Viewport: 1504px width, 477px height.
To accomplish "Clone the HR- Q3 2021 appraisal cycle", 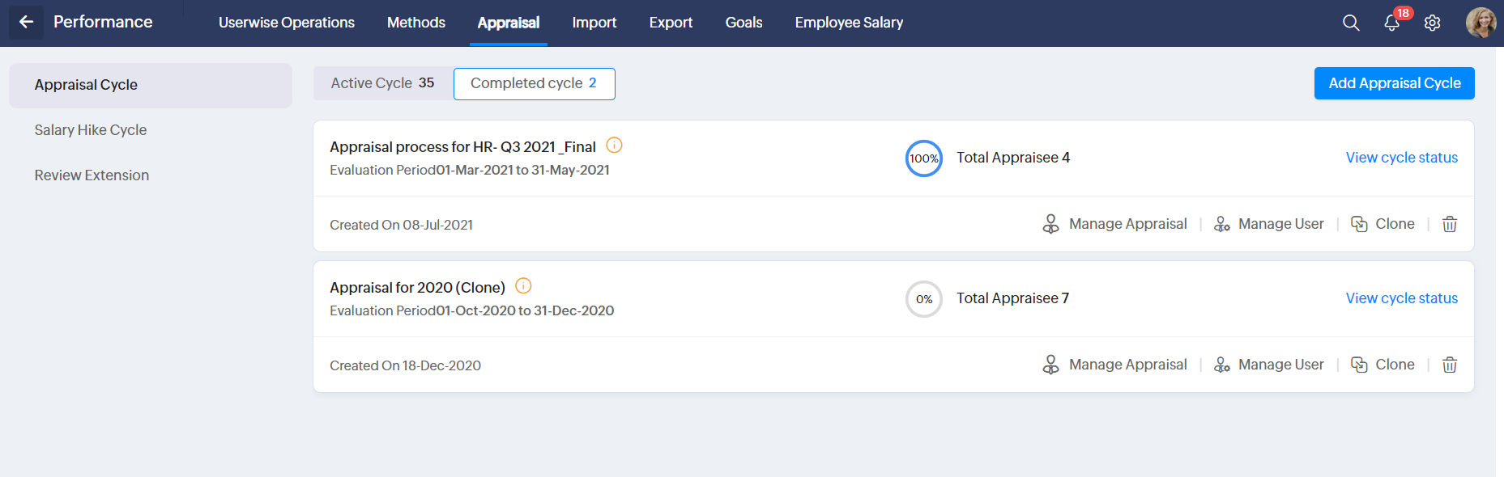I will coord(1383,224).
